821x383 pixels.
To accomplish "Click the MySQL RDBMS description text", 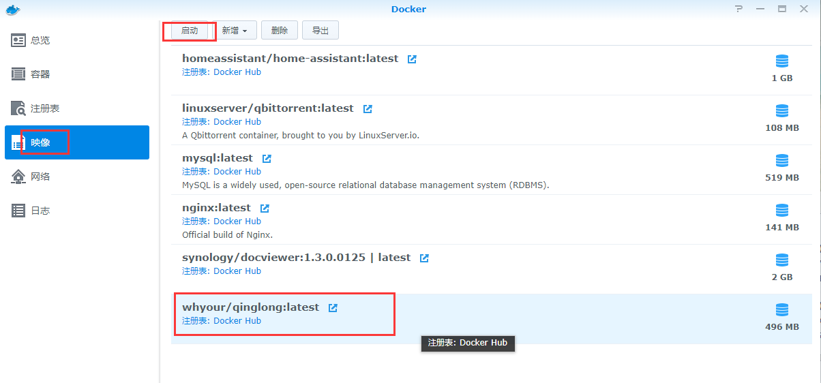I will [365, 185].
